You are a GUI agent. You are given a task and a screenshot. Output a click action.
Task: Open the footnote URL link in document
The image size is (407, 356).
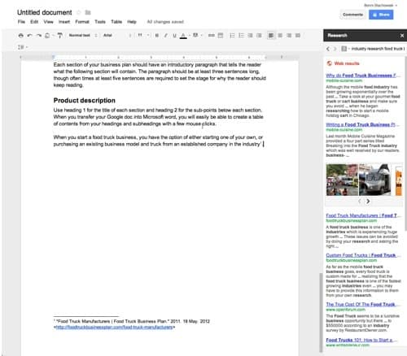click(x=114, y=328)
